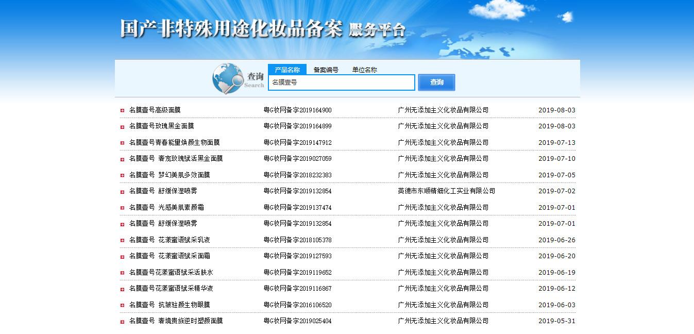Open the 花漾蜜语赋采面霜 product entry
Viewport: 694px width, 334px height.
click(x=170, y=256)
